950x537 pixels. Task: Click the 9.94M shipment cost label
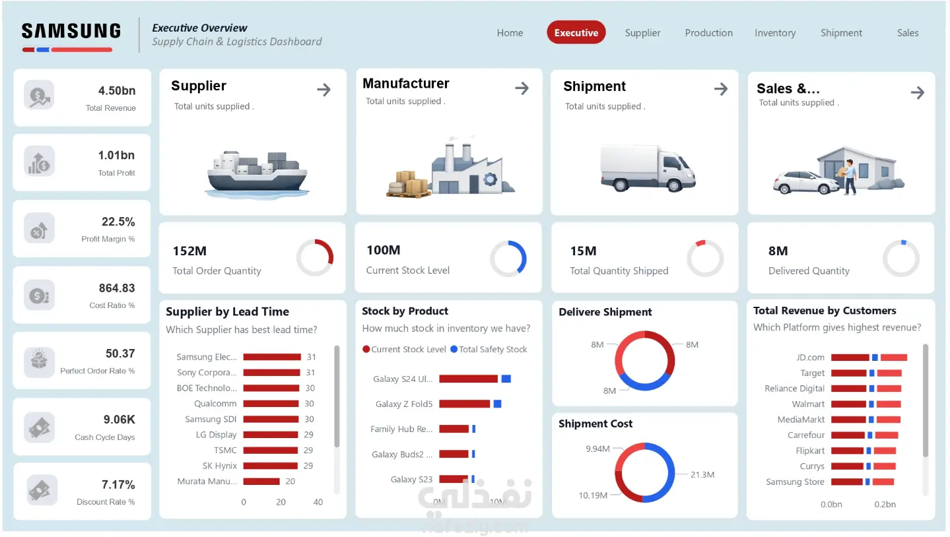coord(597,449)
